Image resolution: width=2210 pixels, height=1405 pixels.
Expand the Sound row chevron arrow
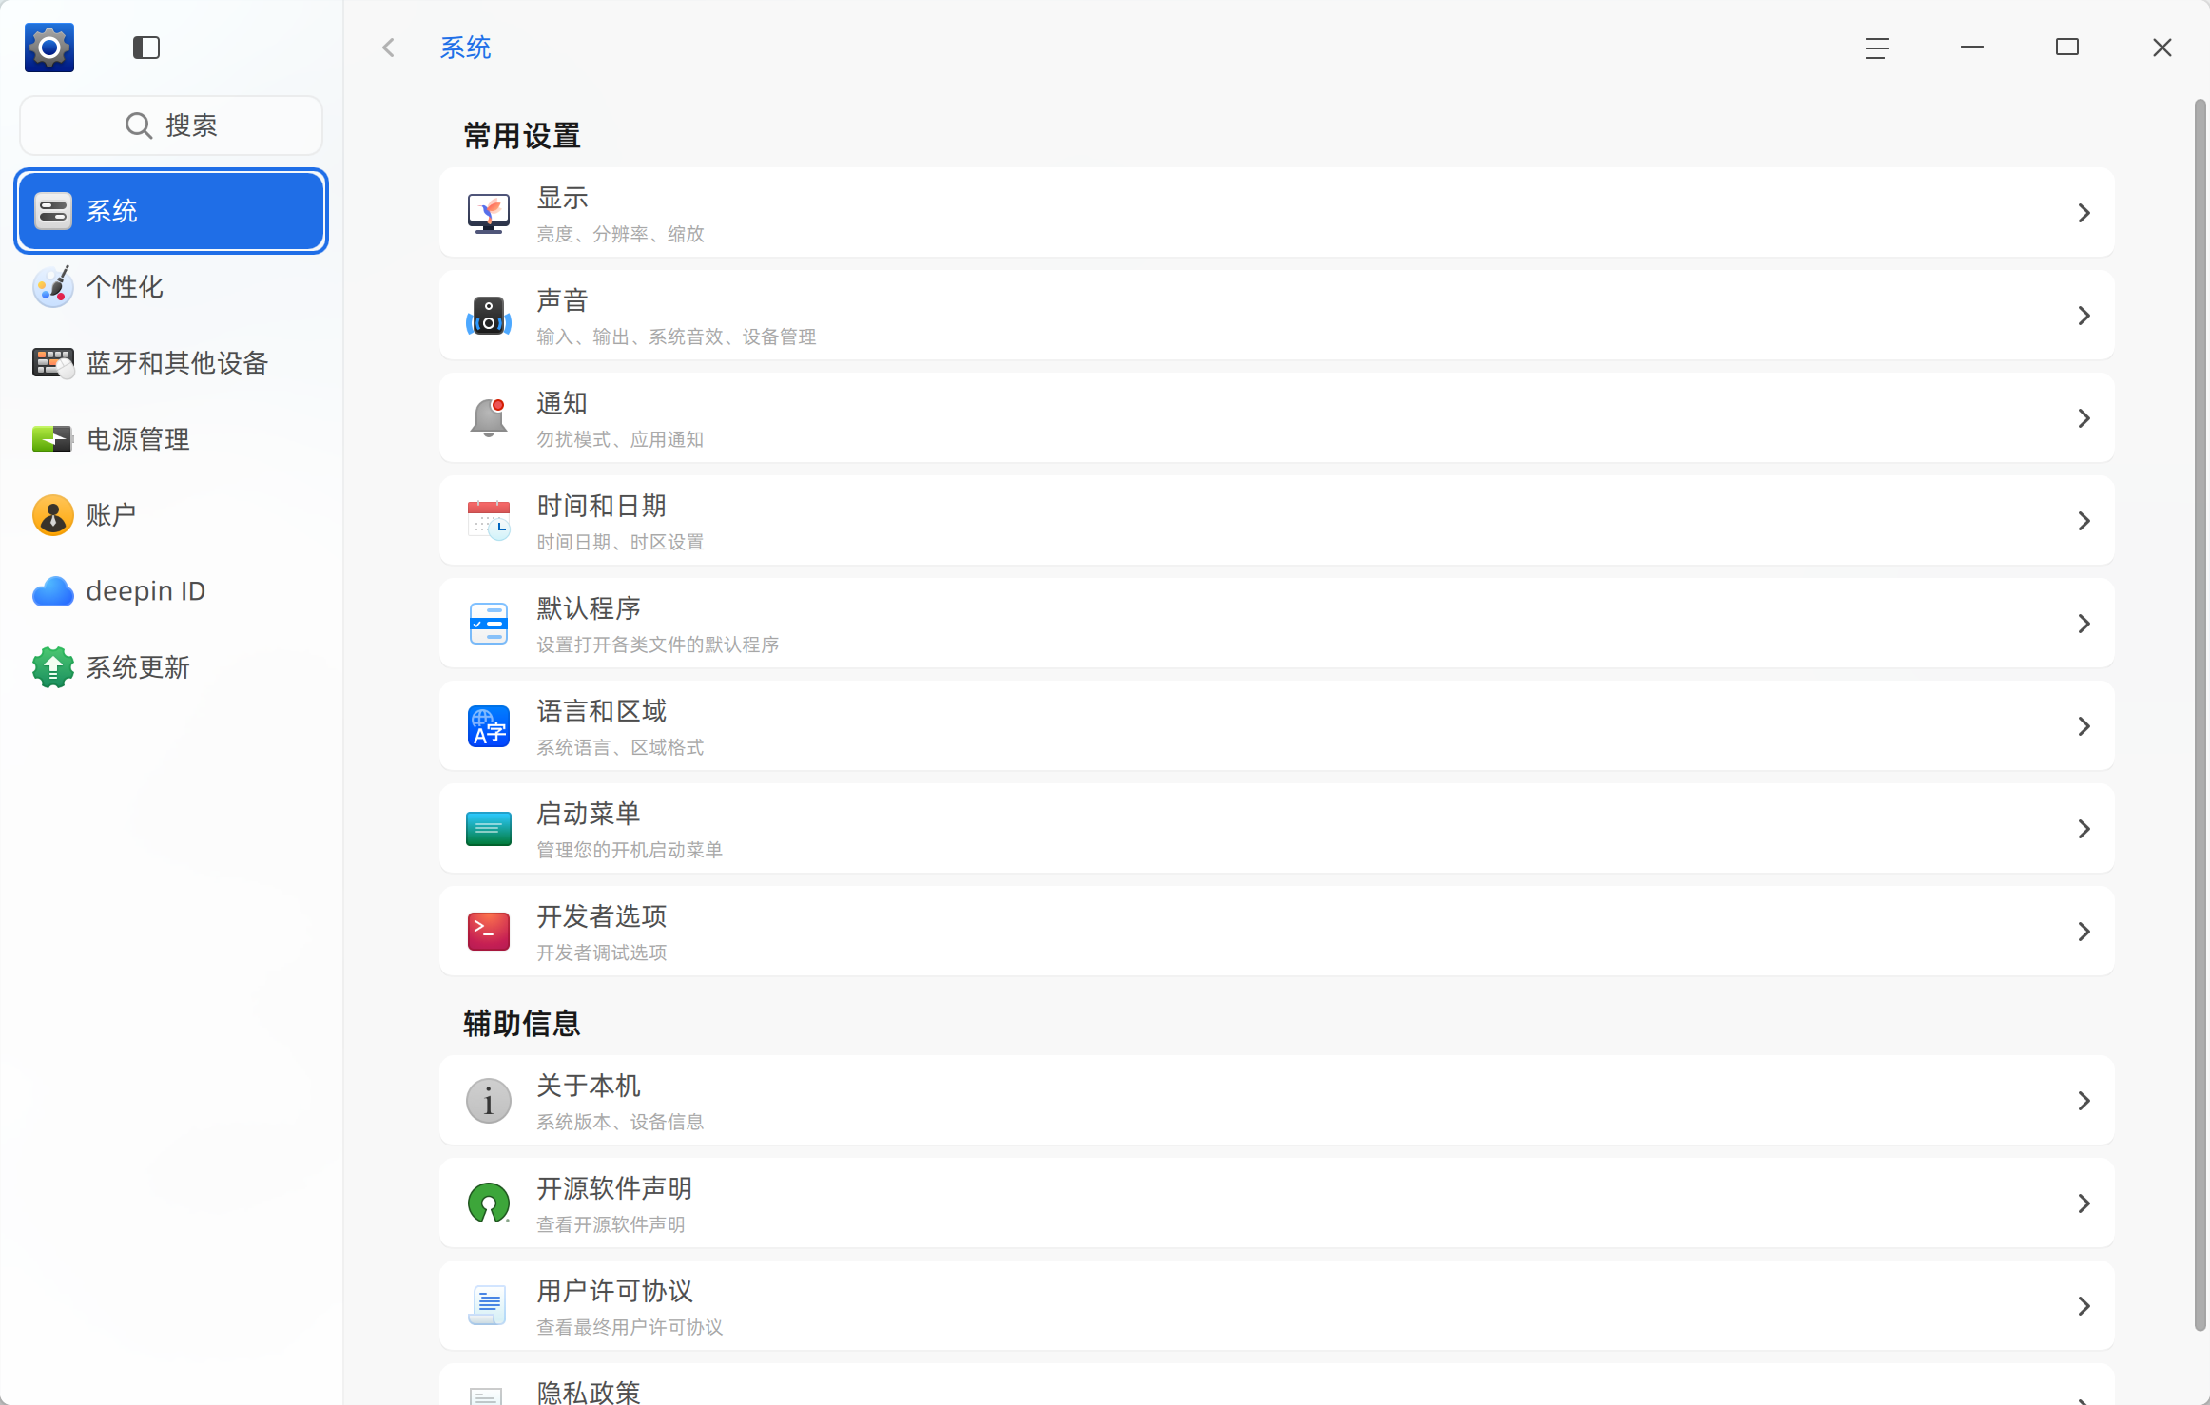tap(2084, 316)
